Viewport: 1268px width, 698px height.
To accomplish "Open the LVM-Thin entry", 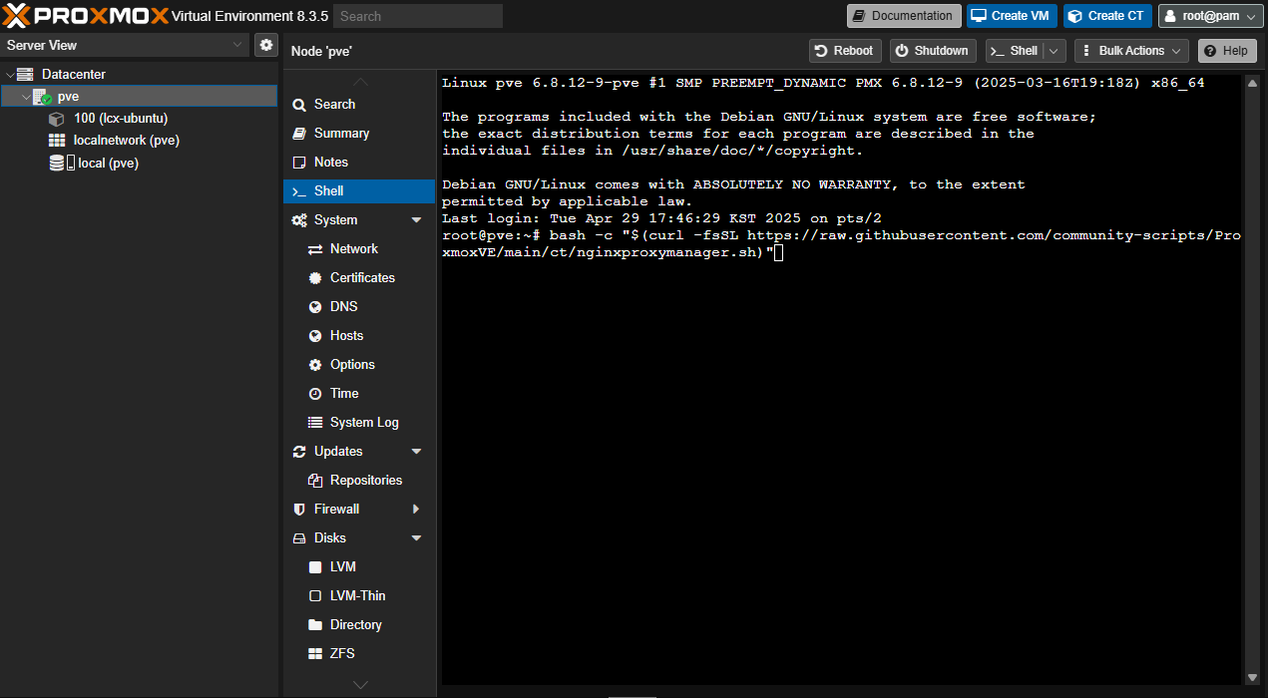I will pos(359,596).
